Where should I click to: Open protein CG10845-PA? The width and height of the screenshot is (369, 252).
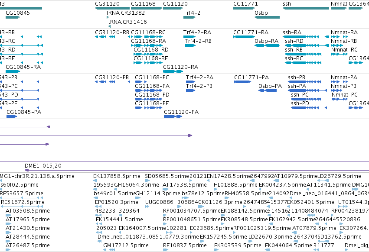coord(24,113)
